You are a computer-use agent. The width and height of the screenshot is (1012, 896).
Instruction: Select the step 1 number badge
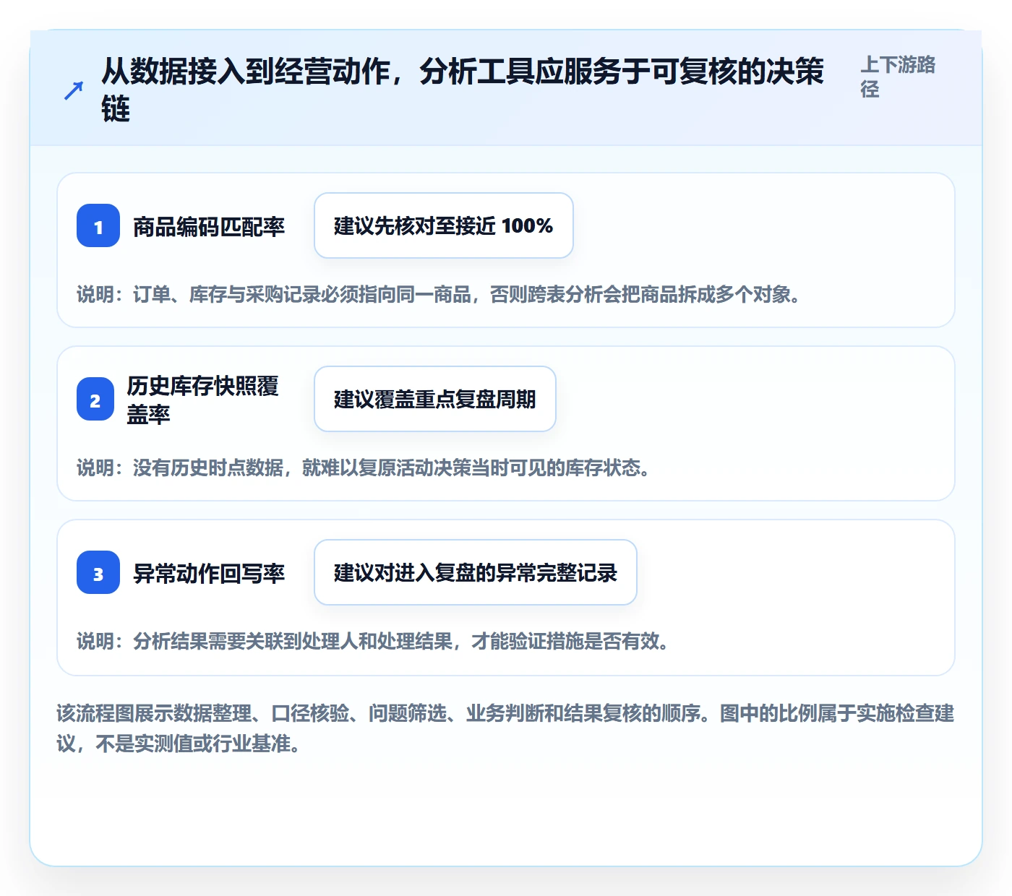(x=98, y=225)
